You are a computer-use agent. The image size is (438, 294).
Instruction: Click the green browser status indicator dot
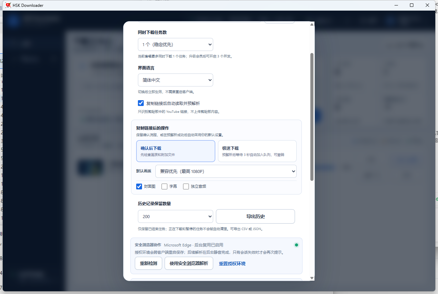coord(296,245)
